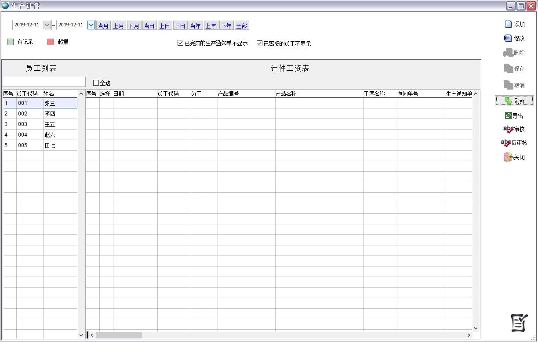
Task: Select the 当月 date range shortcut
Action: coord(103,26)
